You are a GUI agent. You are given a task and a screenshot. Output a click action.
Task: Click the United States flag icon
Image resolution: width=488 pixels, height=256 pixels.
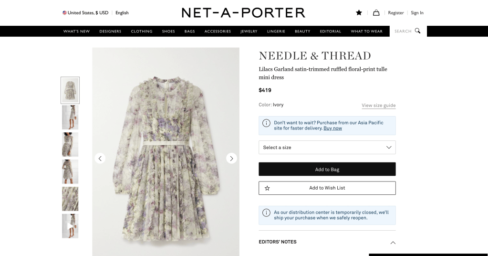click(x=64, y=13)
